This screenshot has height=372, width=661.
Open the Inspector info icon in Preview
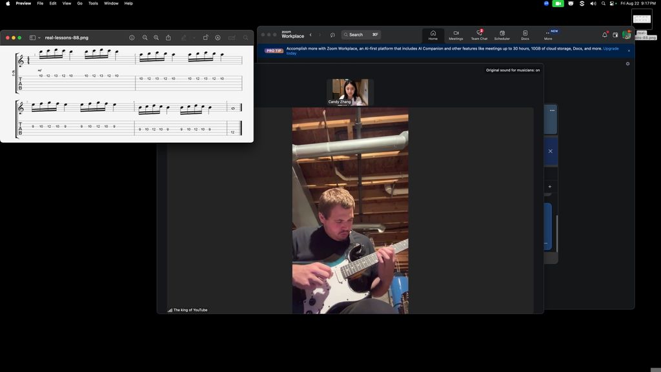click(132, 38)
